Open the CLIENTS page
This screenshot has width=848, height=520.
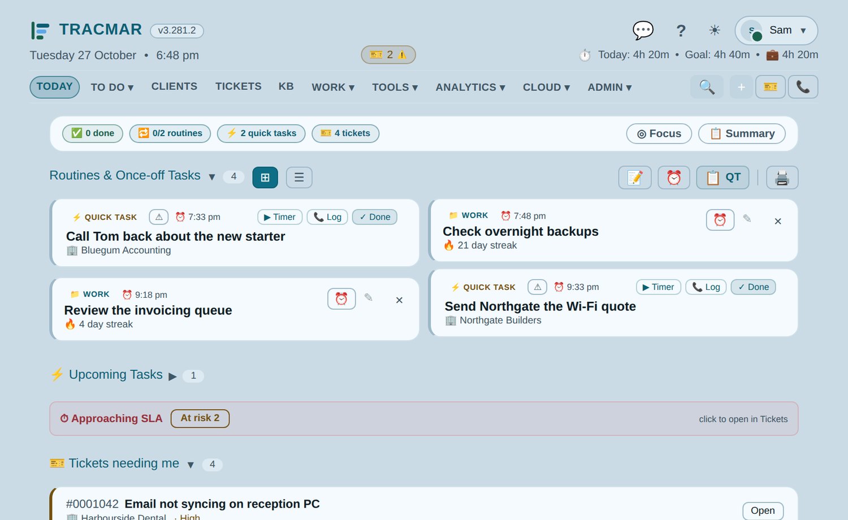point(174,86)
